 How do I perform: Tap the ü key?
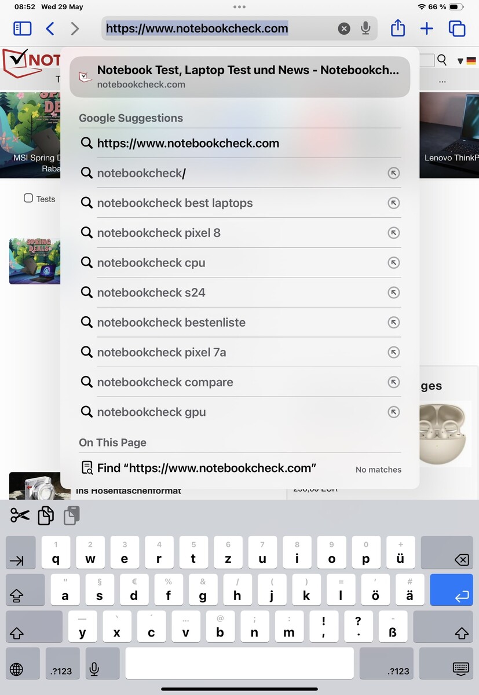coord(400,553)
